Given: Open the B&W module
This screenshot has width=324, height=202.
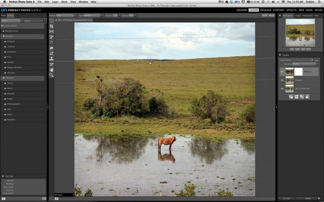Looking at the screenshot, I should point(301,10).
